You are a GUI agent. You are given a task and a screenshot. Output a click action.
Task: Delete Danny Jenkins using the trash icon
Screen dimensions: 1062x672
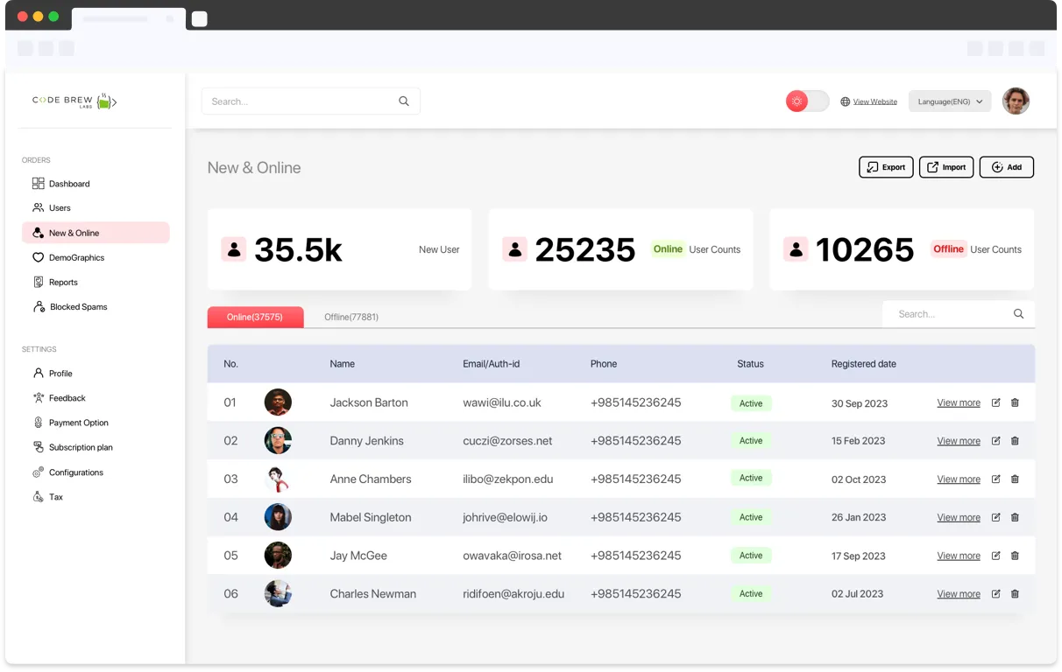tap(1015, 441)
